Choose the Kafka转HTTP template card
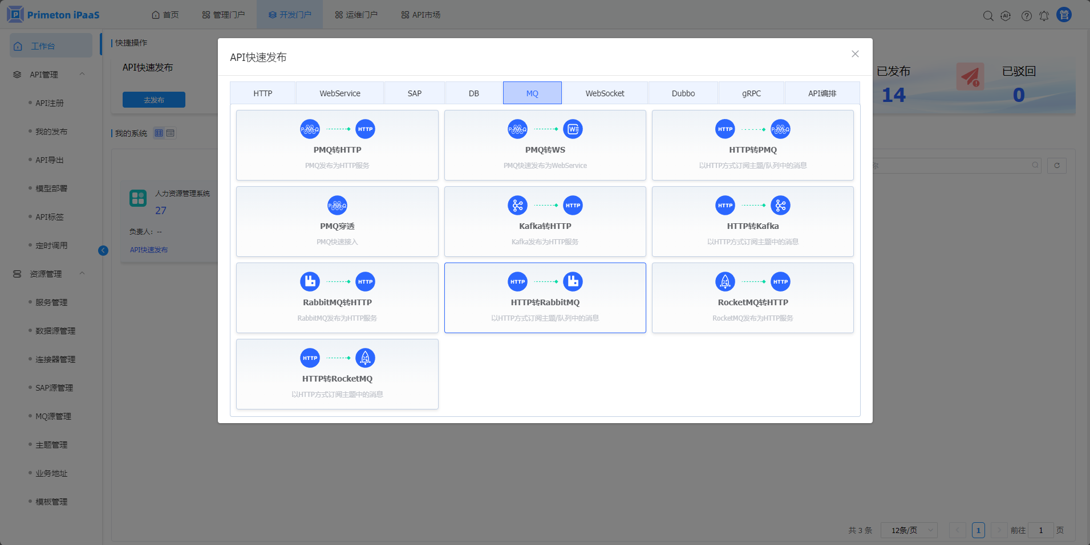This screenshot has width=1090, height=545. pos(545,222)
